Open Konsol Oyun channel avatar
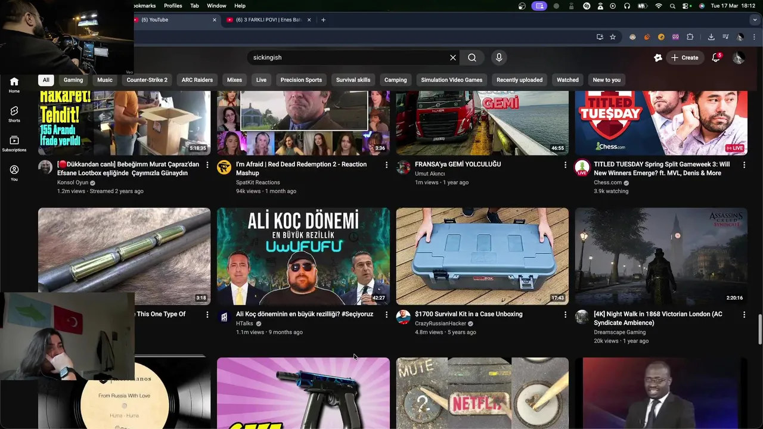 [x=45, y=167]
